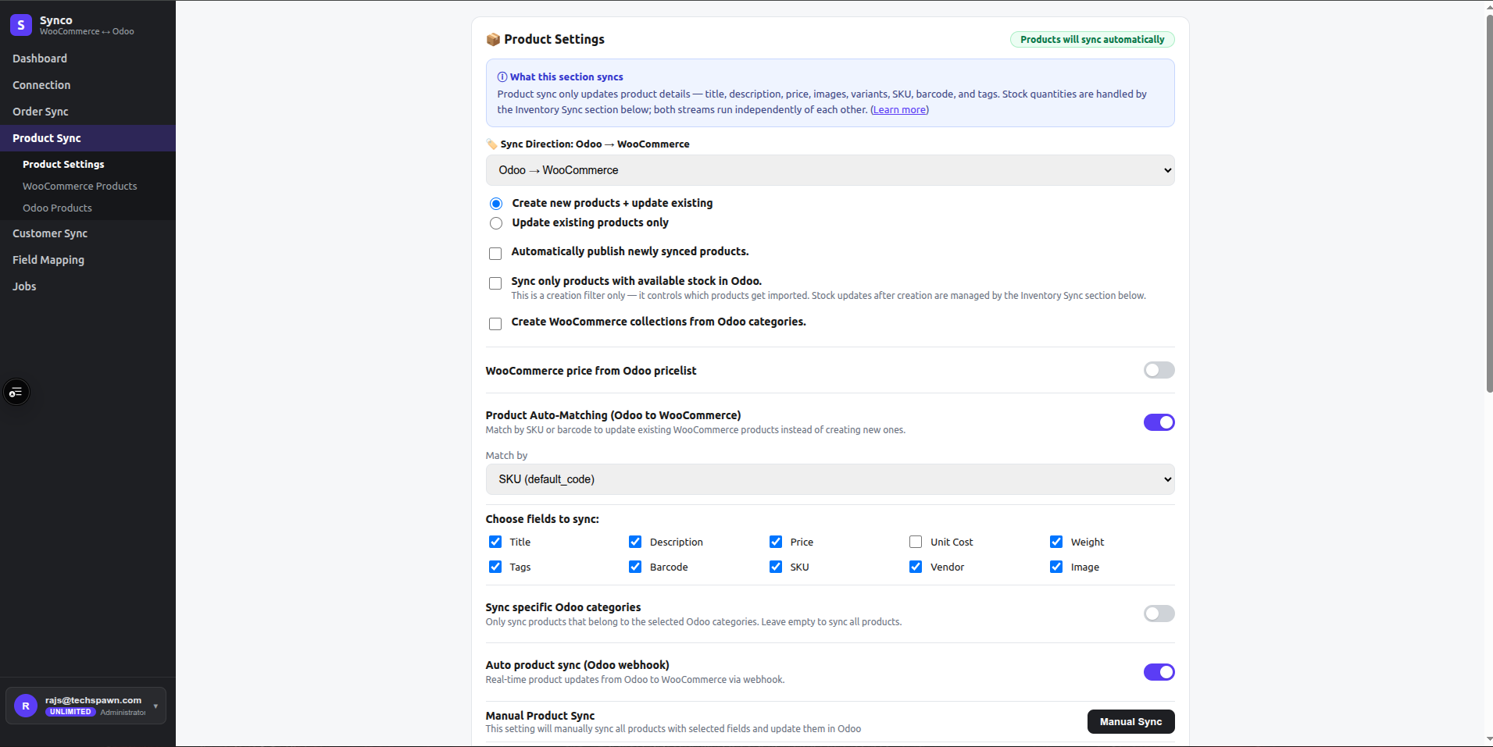This screenshot has height=747, width=1493.
Task: Check Automatically publish newly synced products
Action: [495, 254]
